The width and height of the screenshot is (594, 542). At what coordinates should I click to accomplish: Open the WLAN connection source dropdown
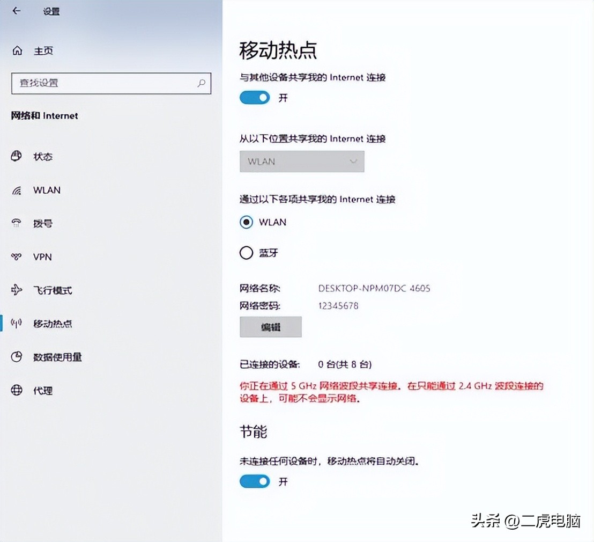click(301, 161)
